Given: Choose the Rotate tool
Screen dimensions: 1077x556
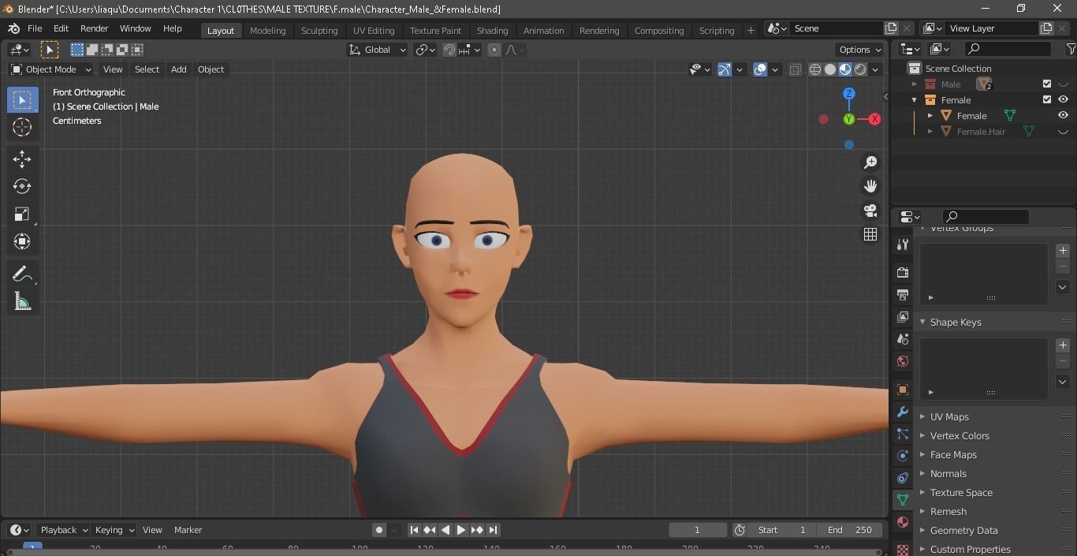Looking at the screenshot, I should (22, 186).
